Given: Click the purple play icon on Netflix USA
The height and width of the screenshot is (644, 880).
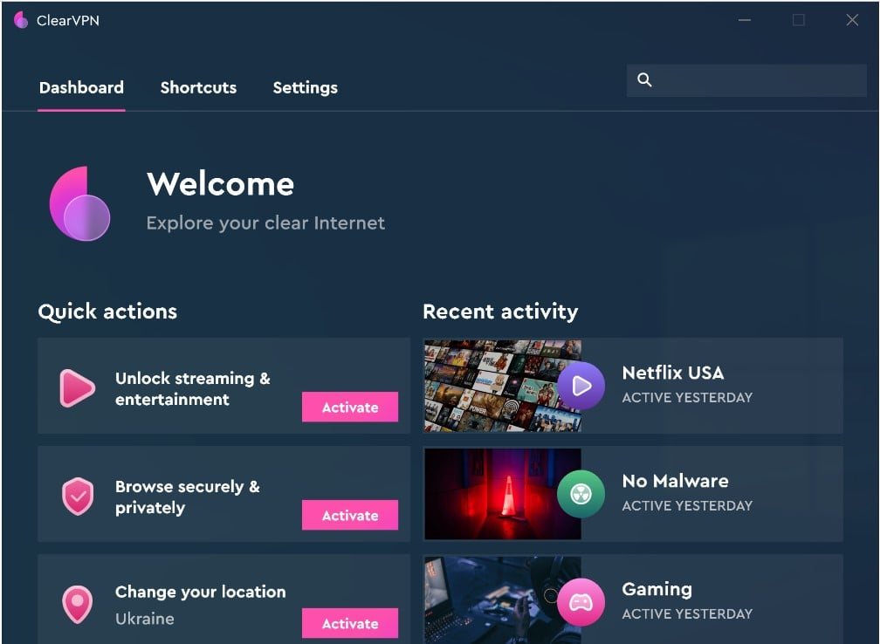Looking at the screenshot, I should (x=581, y=385).
